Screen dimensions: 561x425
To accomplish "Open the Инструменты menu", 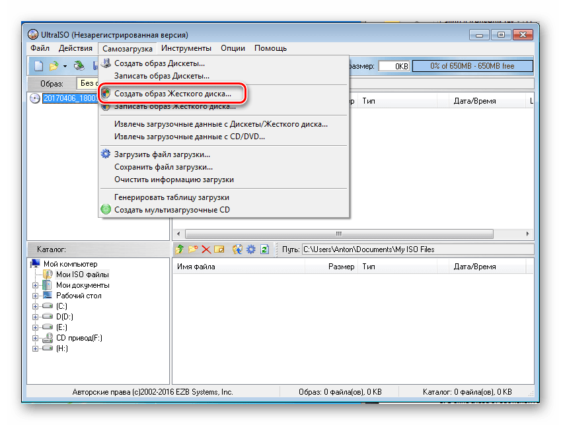I will pyautogui.click(x=186, y=48).
